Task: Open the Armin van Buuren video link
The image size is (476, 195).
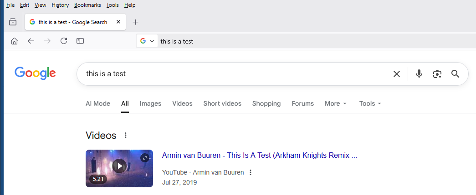Action: click(x=260, y=155)
